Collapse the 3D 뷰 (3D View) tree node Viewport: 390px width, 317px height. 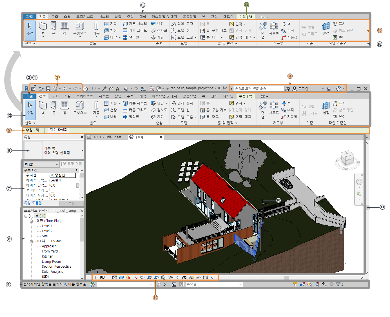31,241
